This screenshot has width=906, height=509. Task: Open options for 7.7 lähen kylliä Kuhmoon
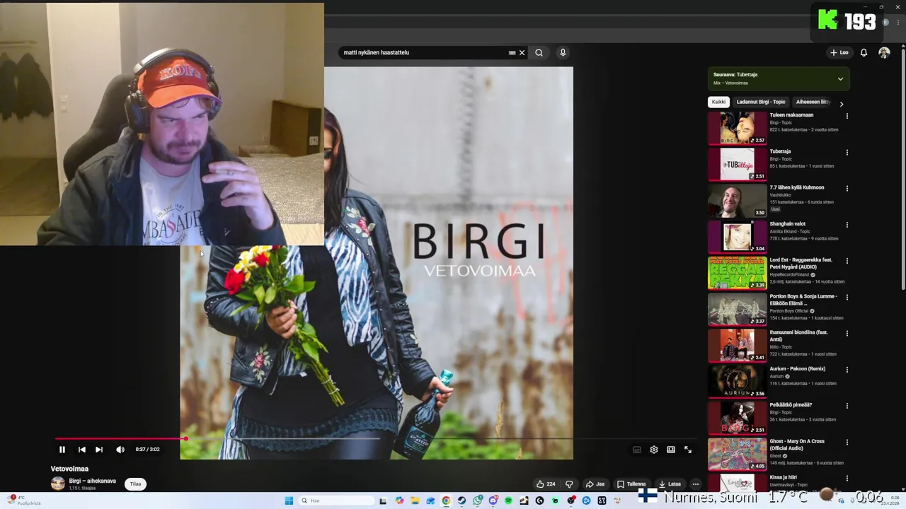coord(847,189)
